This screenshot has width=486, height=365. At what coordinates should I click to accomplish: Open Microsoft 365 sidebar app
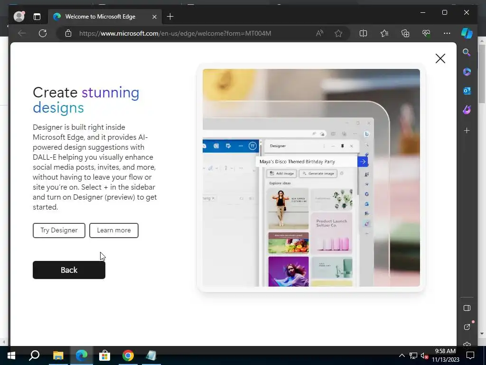[x=467, y=72]
